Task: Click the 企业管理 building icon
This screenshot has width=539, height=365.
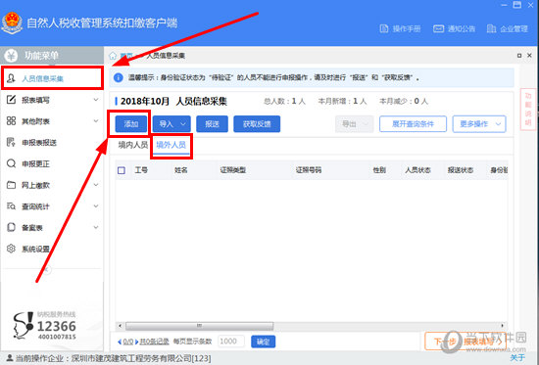Action: (x=491, y=28)
